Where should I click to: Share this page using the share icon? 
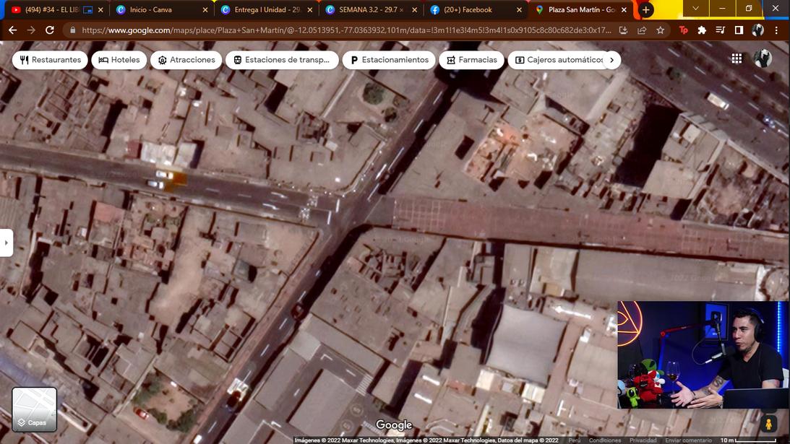642,30
